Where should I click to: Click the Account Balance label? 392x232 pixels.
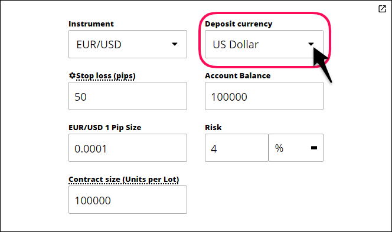(x=237, y=75)
